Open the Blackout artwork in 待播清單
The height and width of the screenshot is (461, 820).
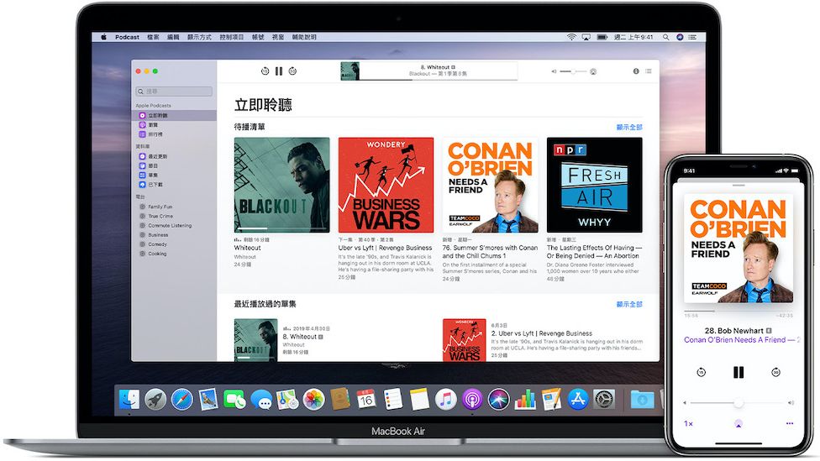pyautogui.click(x=282, y=185)
